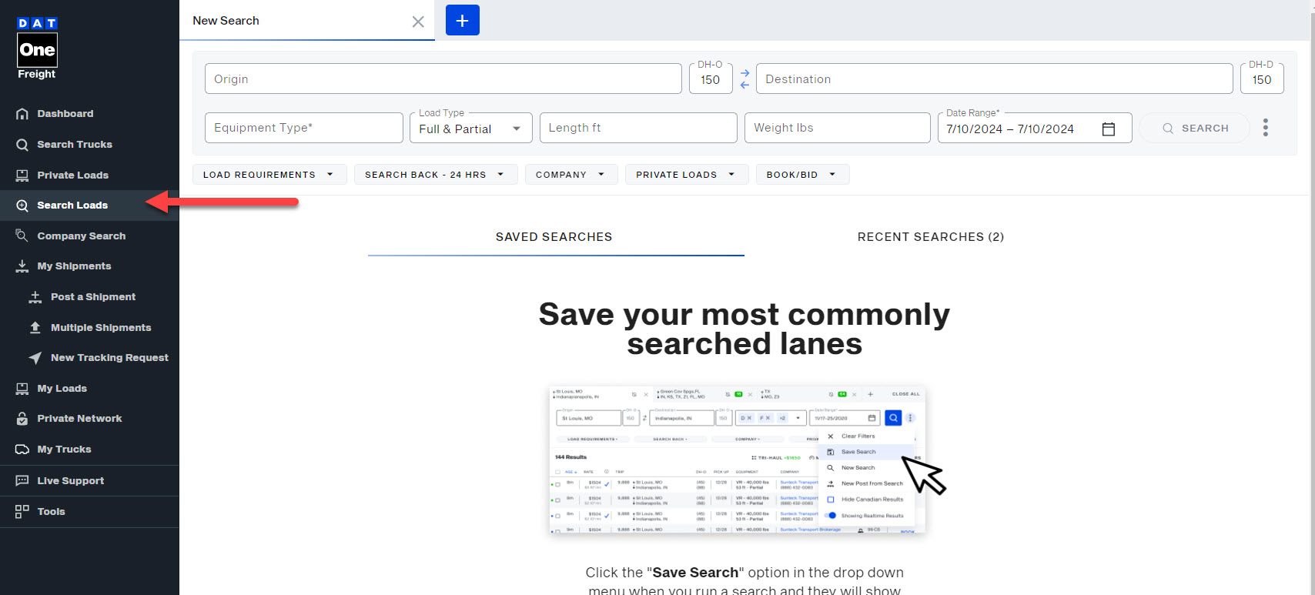Click the New Tracking Request arrow icon
1315x595 pixels.
coord(35,358)
